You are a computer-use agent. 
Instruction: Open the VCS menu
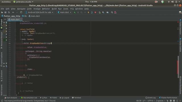(72, 9)
